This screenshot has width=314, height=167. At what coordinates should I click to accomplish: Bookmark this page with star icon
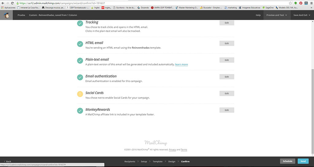pos(290,3)
